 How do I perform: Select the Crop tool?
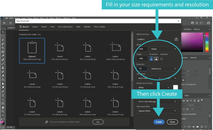(3, 48)
